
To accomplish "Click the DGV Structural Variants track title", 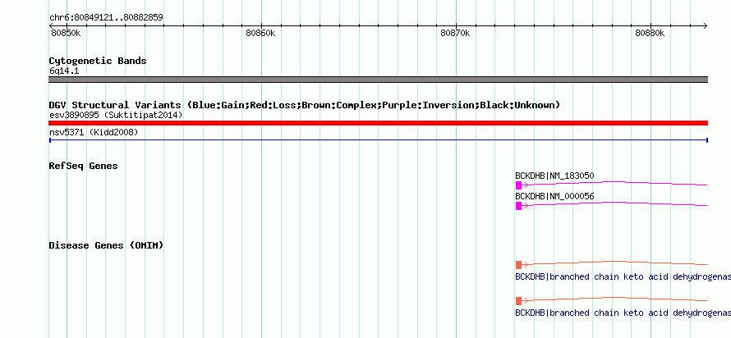I will 304,105.
